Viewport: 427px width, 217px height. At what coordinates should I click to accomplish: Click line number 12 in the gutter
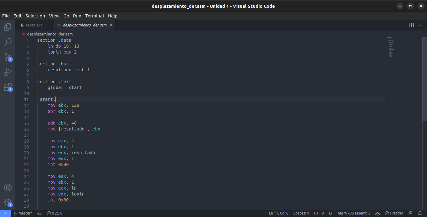[26, 106]
